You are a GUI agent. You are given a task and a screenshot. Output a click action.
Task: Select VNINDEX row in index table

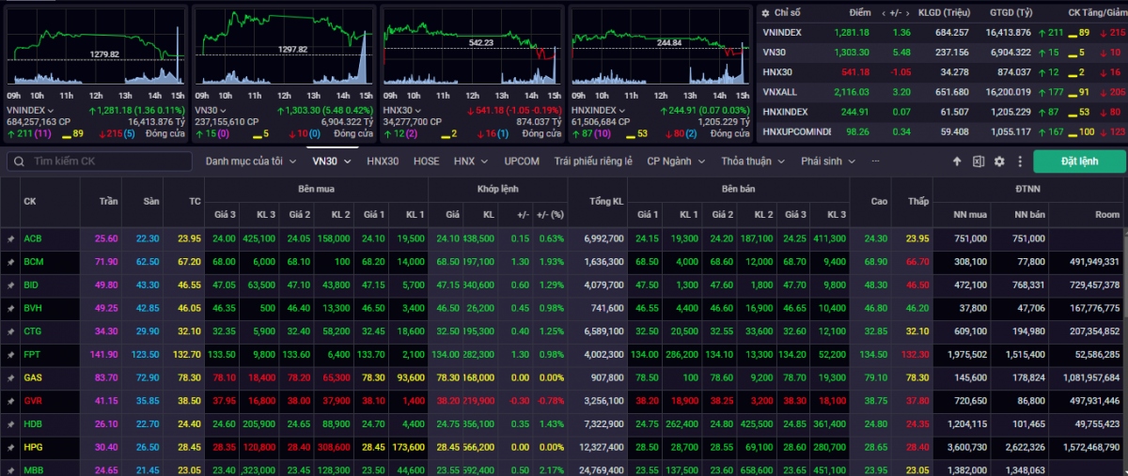[x=943, y=32]
